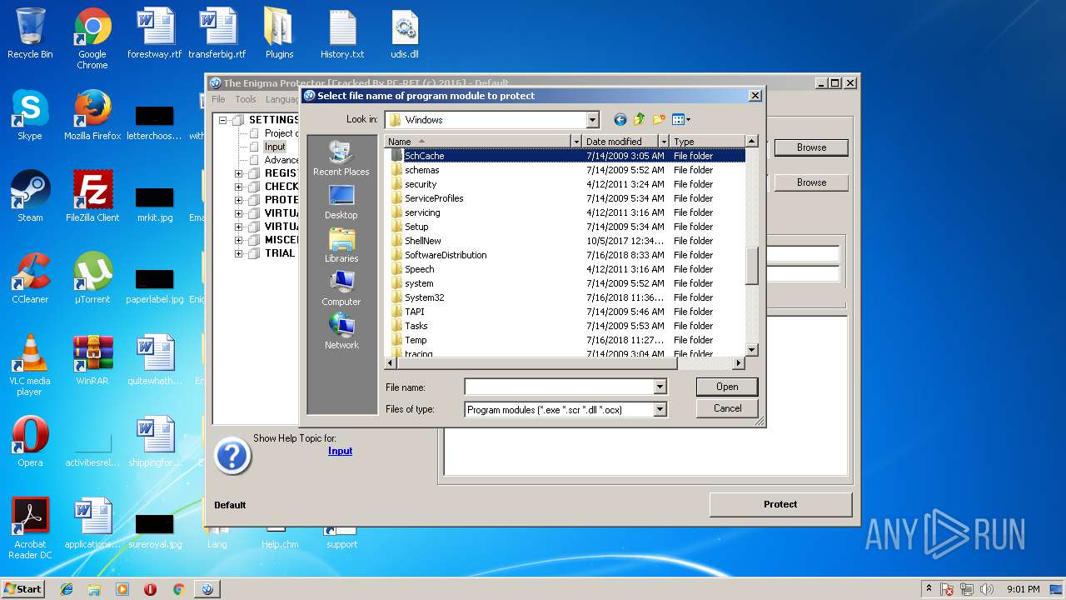Click the Start button

pyautogui.click(x=23, y=588)
